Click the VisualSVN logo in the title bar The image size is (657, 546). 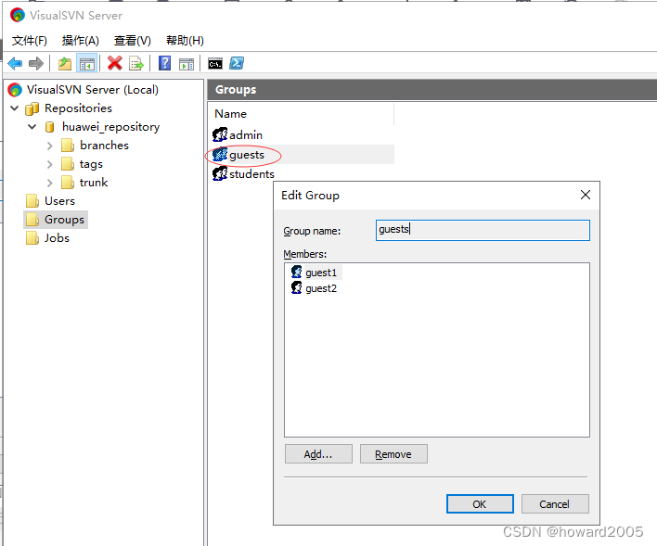coord(18,15)
